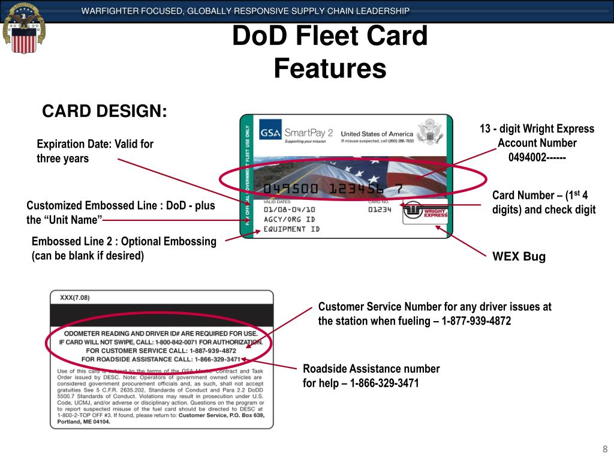Click the "13 - digit Wright Express Account Number" label

[x=537, y=136]
